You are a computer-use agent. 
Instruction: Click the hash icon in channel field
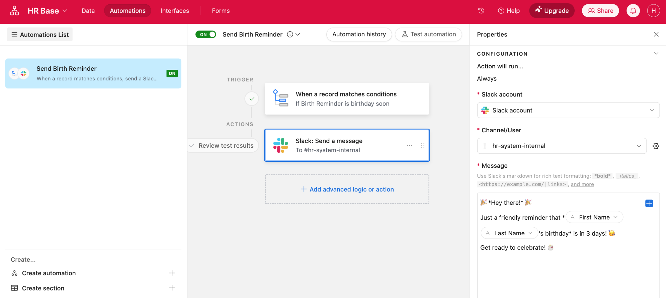tap(485, 146)
